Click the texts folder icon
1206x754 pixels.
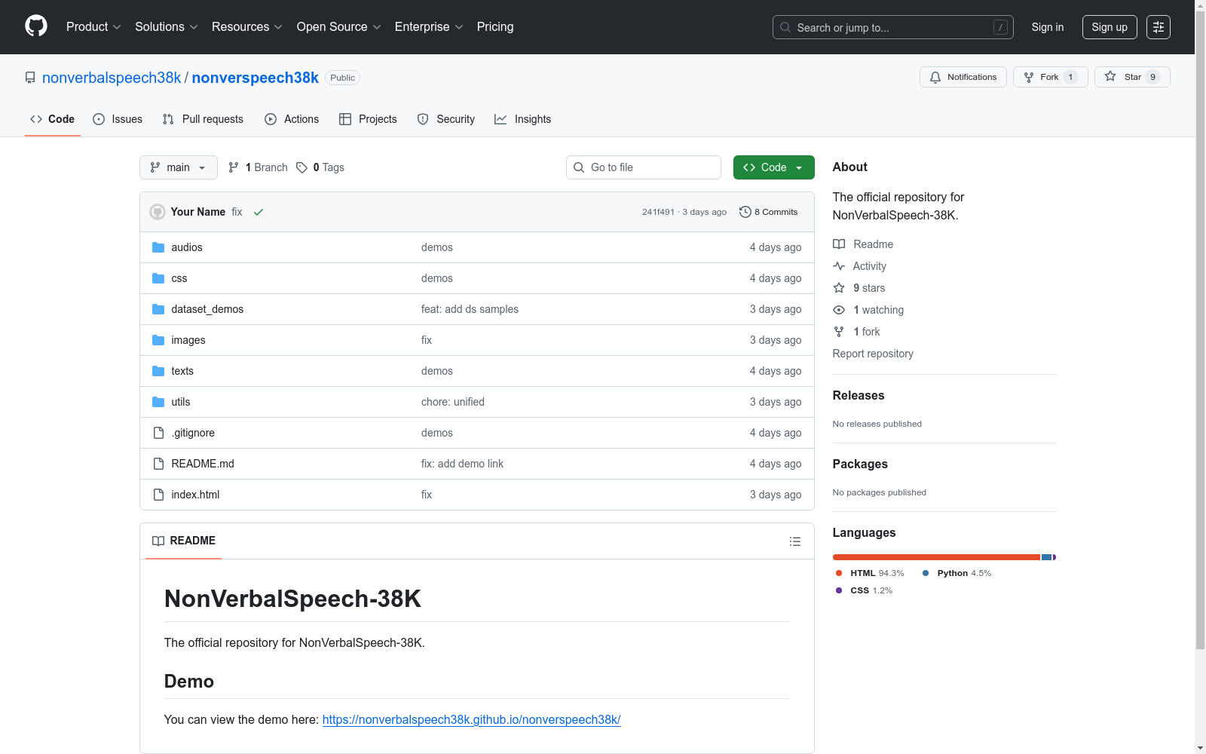click(158, 371)
